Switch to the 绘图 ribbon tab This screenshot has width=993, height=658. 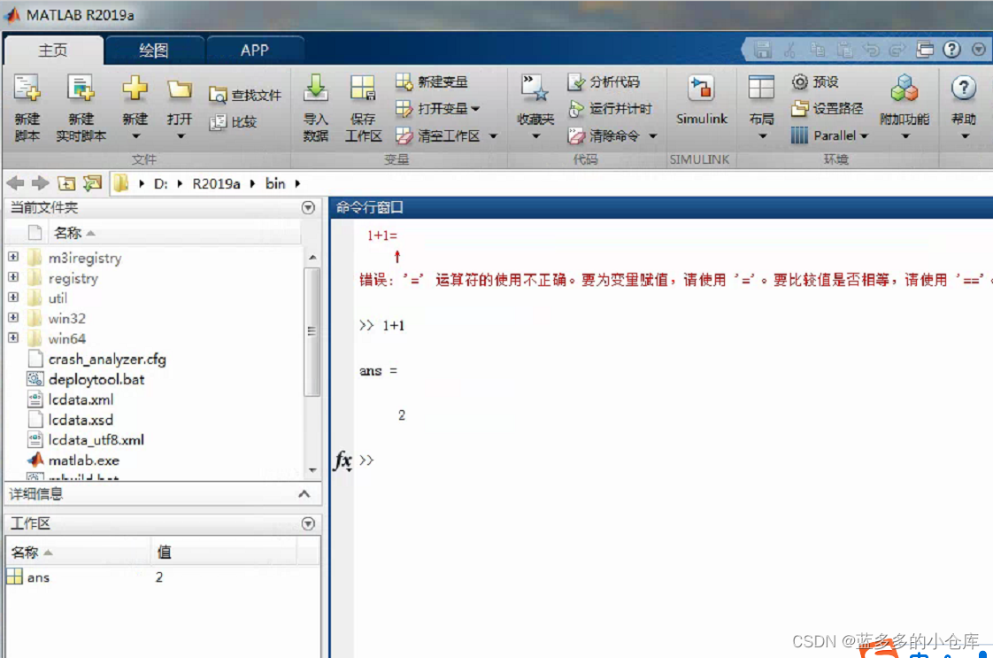(153, 50)
